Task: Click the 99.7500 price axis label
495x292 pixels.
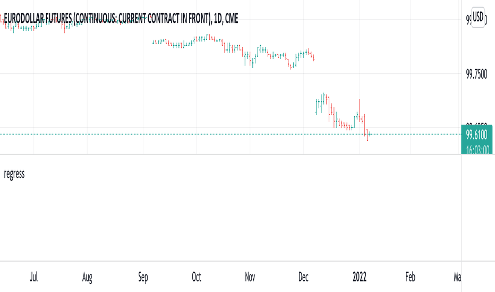Action: [476, 74]
